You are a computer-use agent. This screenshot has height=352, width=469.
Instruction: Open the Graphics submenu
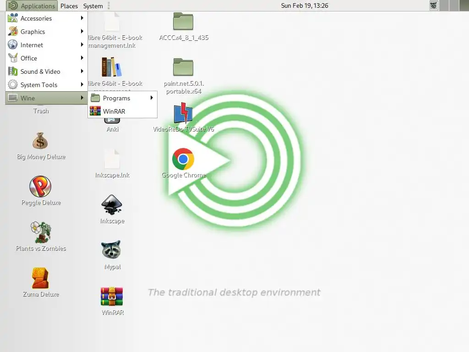[46, 32]
